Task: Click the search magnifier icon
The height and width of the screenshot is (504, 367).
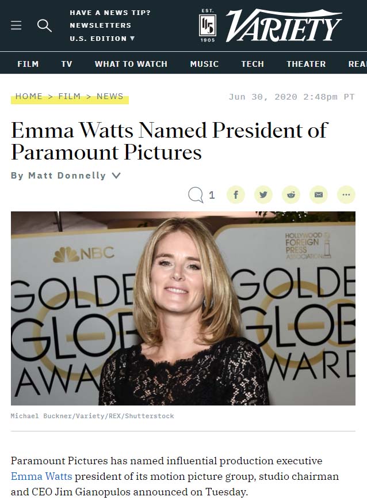Action: (x=44, y=25)
